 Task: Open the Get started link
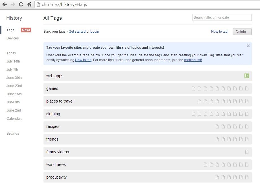77,31
